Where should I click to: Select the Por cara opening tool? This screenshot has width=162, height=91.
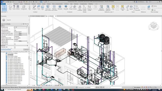pos(128,8)
